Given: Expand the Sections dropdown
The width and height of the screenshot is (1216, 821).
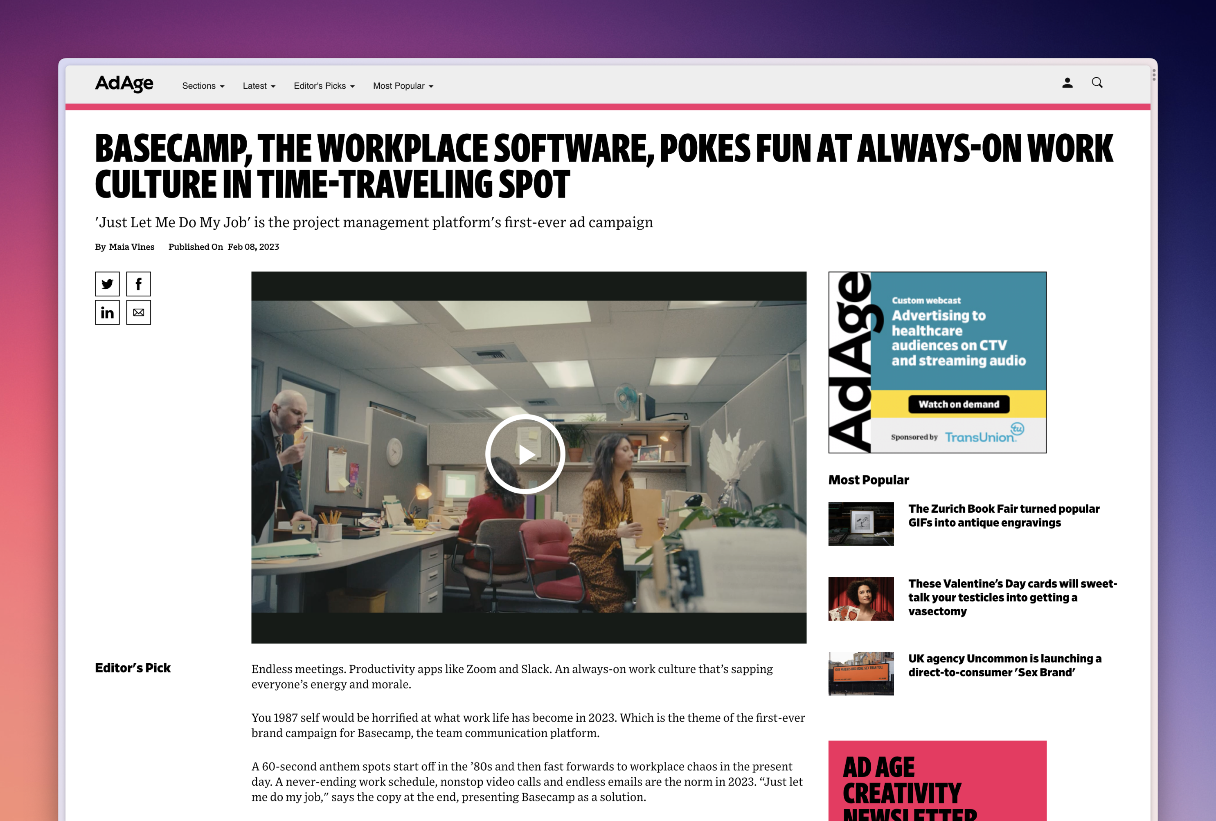Looking at the screenshot, I should click(203, 85).
